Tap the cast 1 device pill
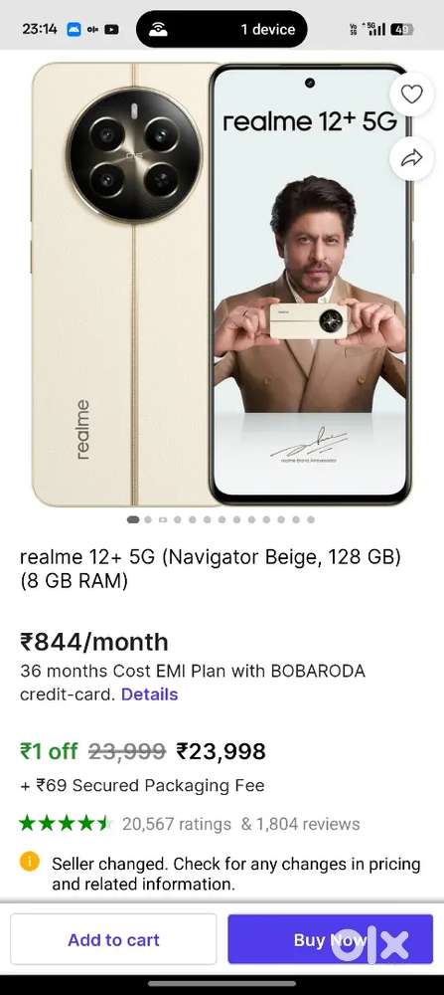Screen dimensions: 444x995 (x=222, y=29)
